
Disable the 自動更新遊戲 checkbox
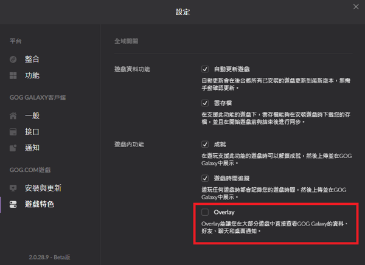205,69
